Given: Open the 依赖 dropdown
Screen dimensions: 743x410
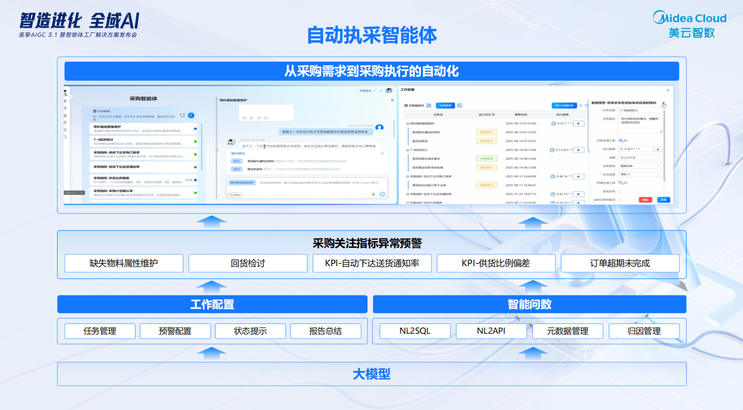Looking at the screenshot, I should point(640,158).
